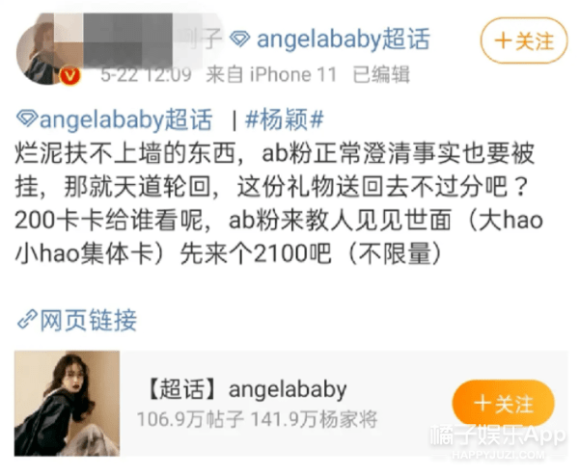This screenshot has width=579, height=475.
Task: Click the chain link icon before 网页链接
Action: (x=27, y=319)
